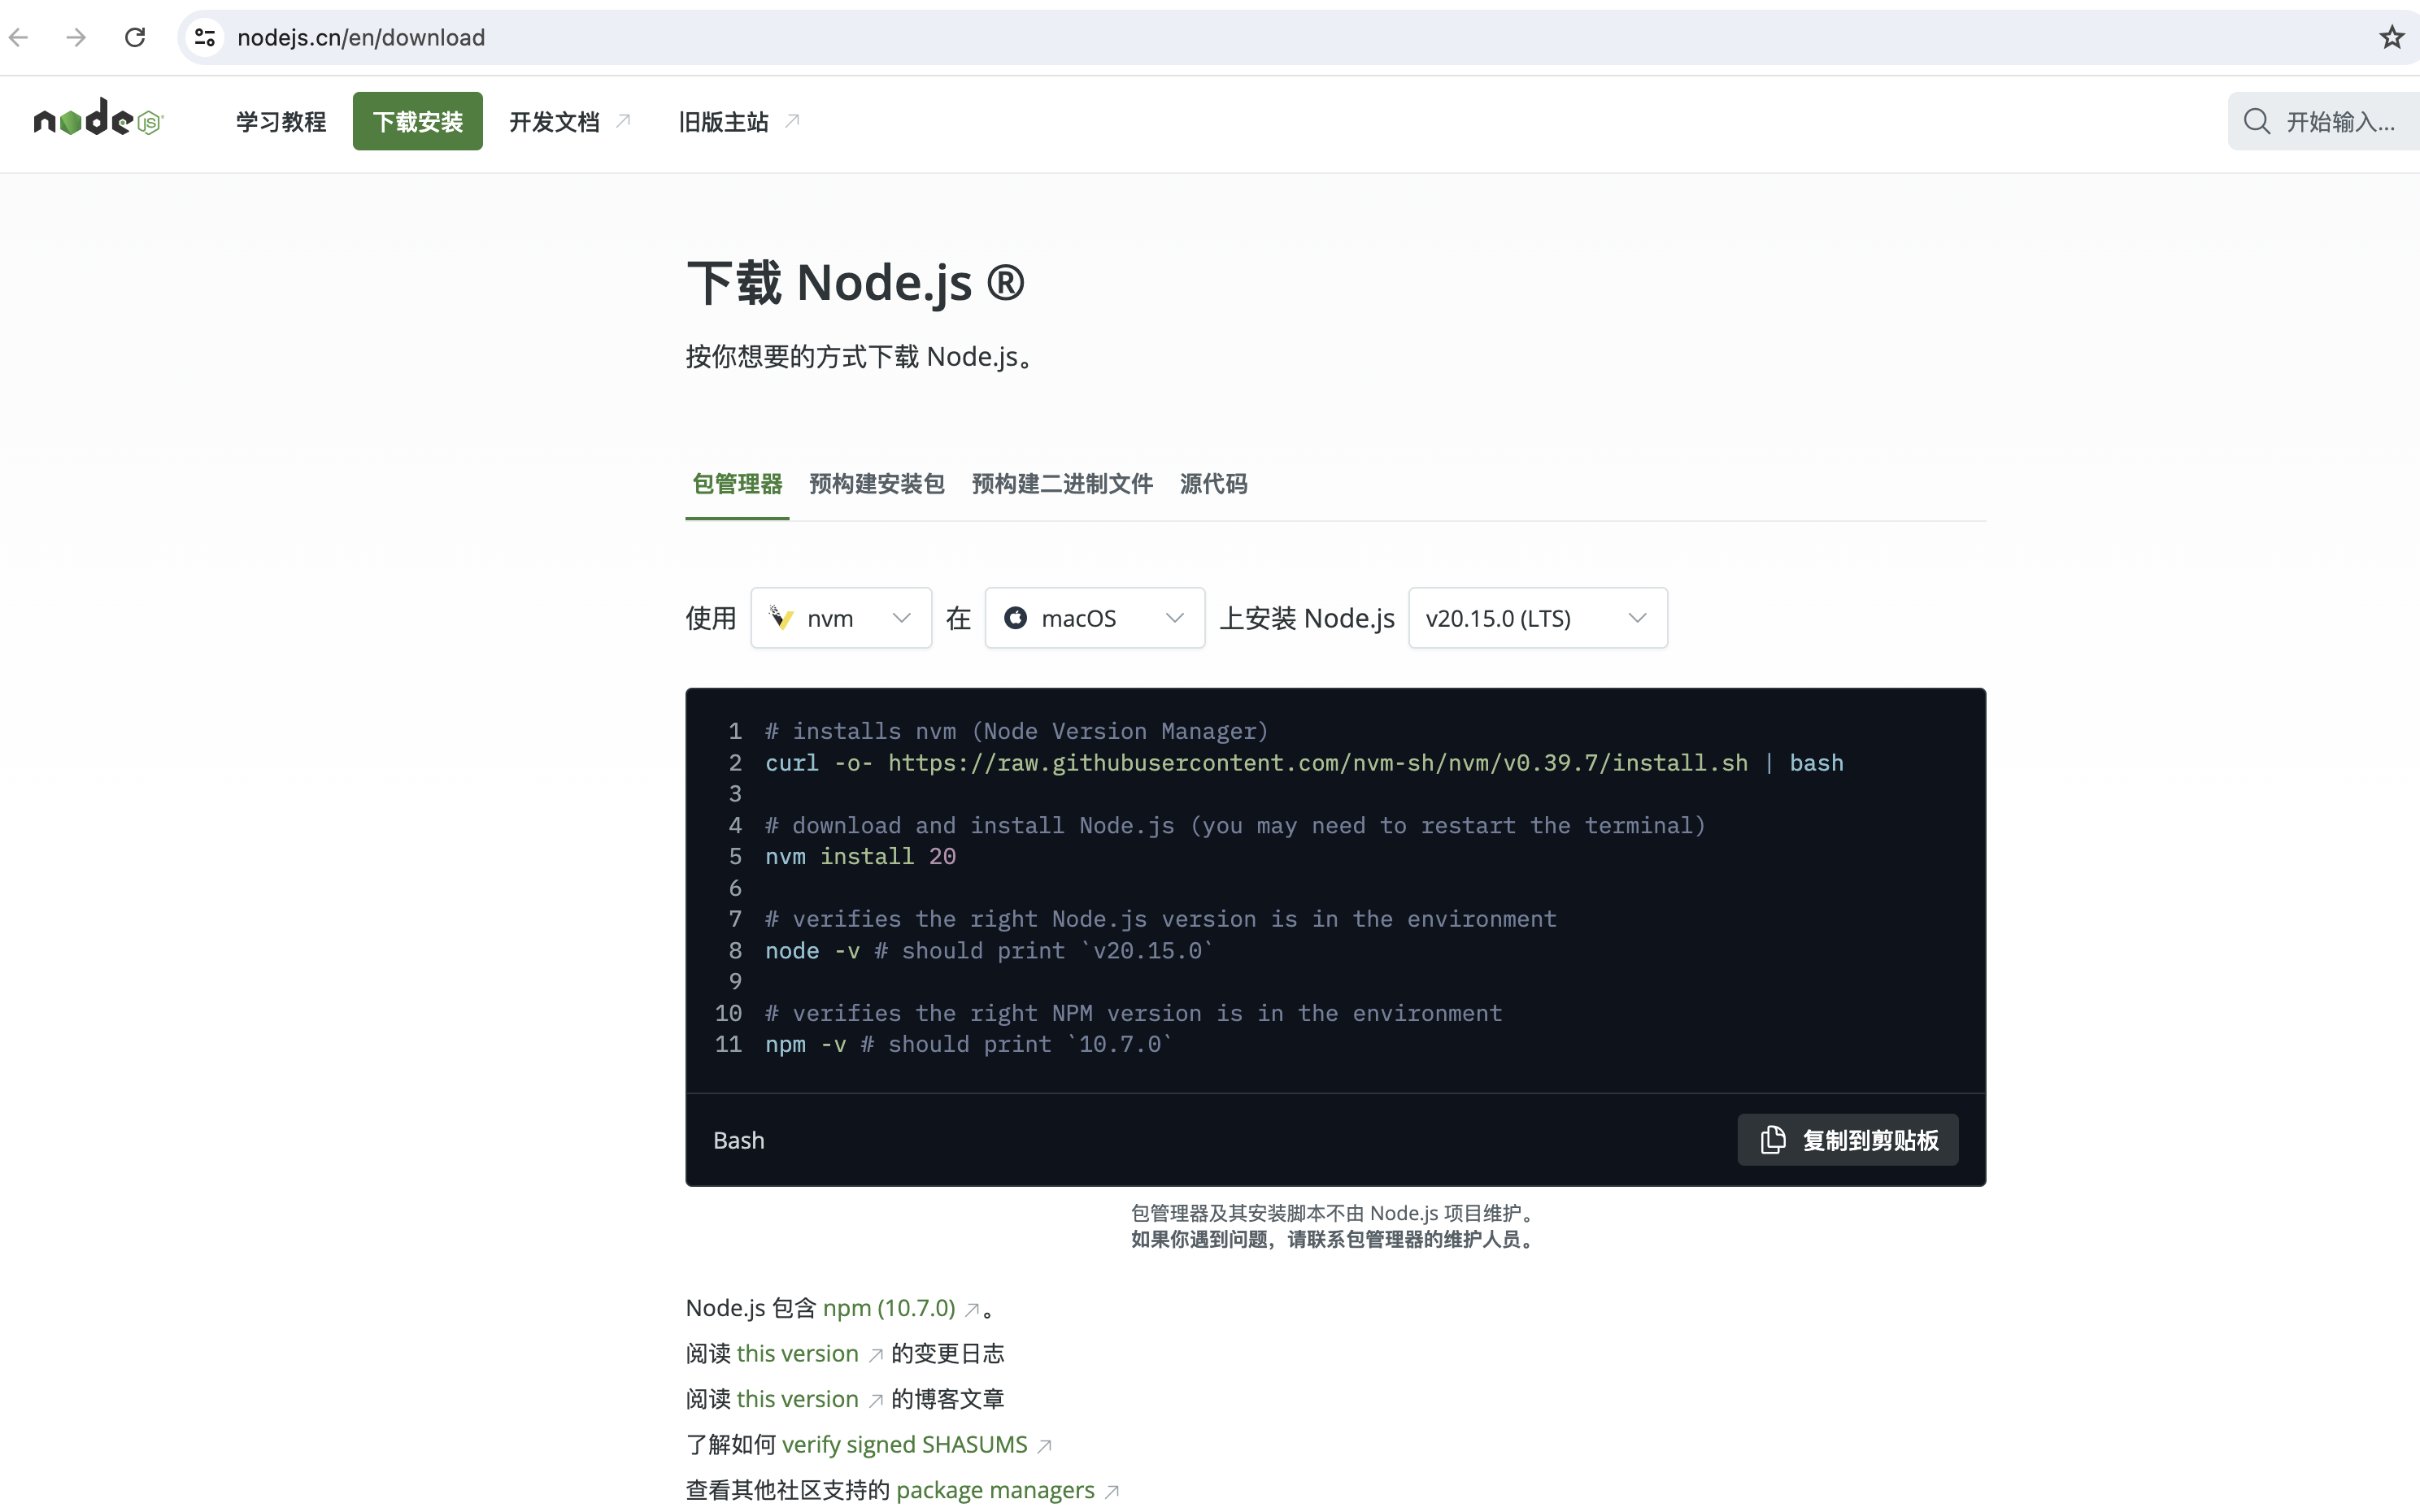Click the '# installs nvm' comment line
Screen dimensions: 2420x1512
point(1016,732)
